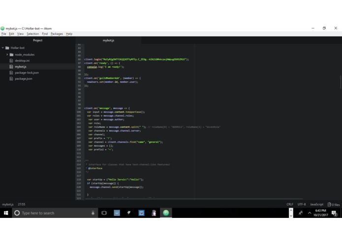Image resolution: width=342 pixels, height=243 pixels.
Task: Click the var prefix2 code line
Action: [101, 150]
